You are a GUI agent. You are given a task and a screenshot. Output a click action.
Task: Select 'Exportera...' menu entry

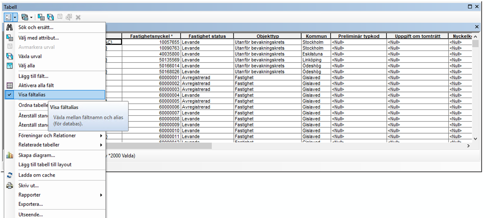tap(30, 204)
